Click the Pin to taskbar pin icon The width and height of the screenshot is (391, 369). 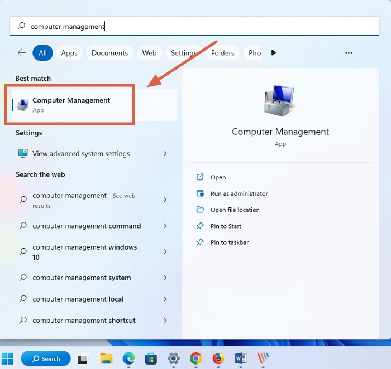200,242
